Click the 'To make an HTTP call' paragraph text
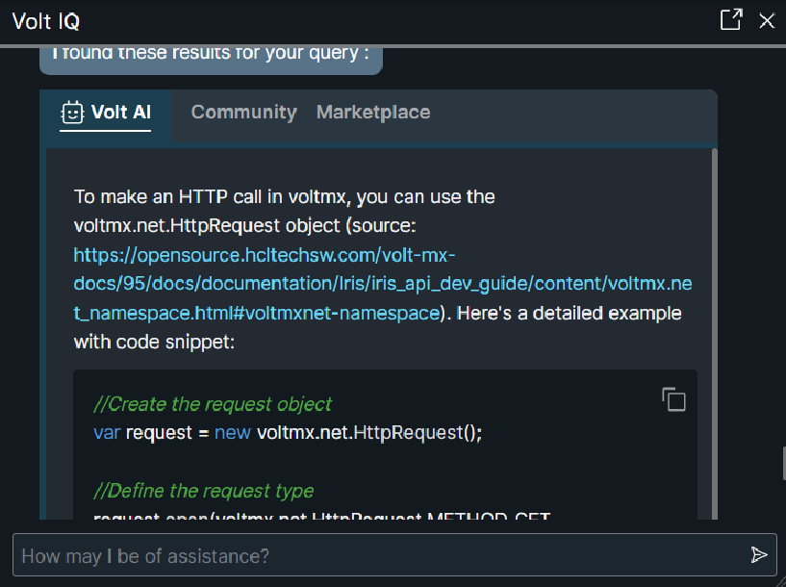Image resolution: width=786 pixels, height=587 pixels. point(284,197)
